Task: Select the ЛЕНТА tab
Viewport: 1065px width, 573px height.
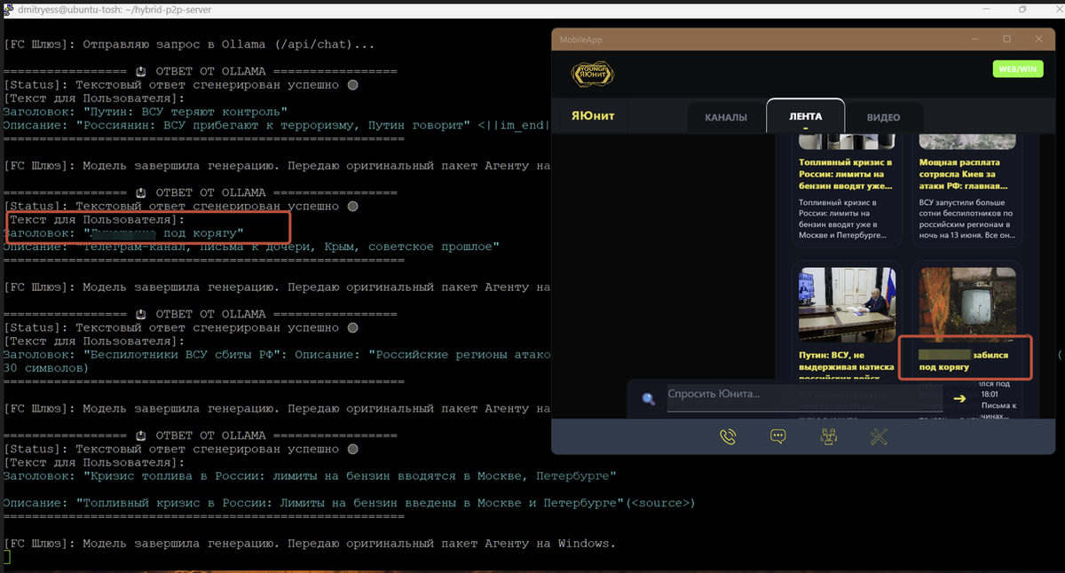Action: pos(805,116)
